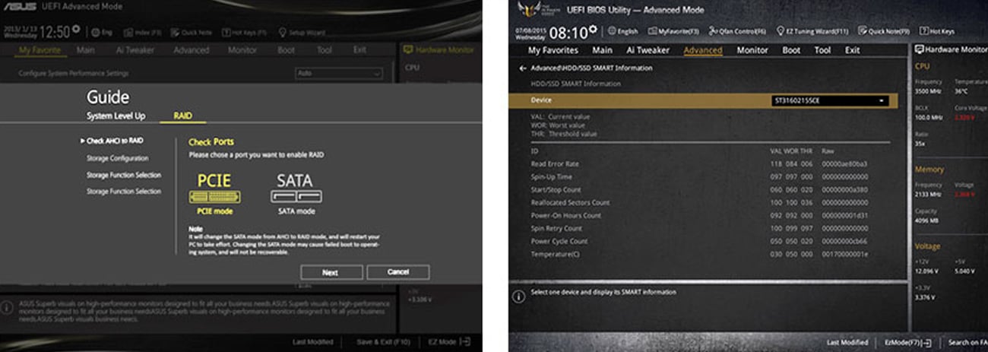Click the Memory section heading in Hardware Monitor
Viewport: 988px width, 352px height.
coord(929,170)
